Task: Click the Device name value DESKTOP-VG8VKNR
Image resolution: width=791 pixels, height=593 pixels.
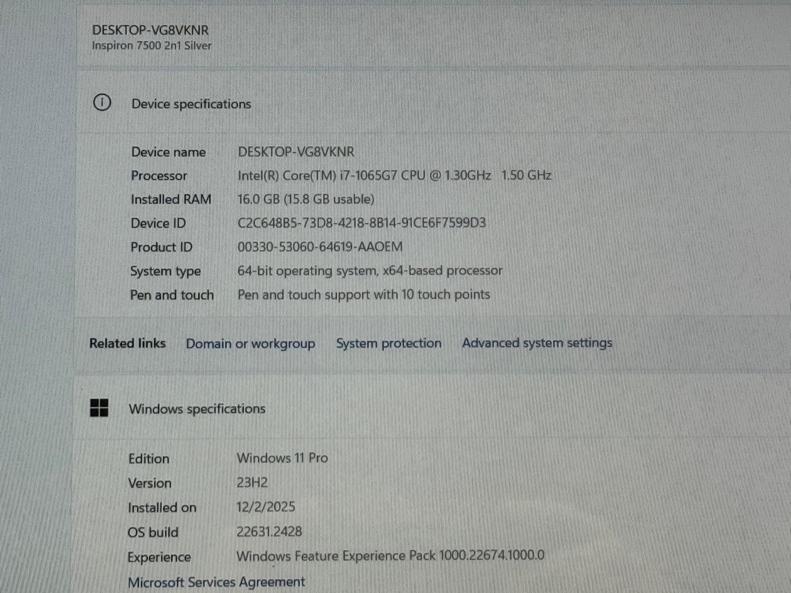Action: click(296, 152)
